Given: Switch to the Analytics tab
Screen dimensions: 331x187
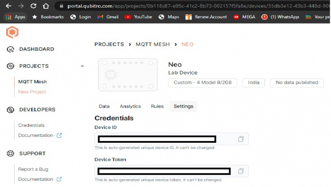Looking at the screenshot, I should click(x=131, y=106).
